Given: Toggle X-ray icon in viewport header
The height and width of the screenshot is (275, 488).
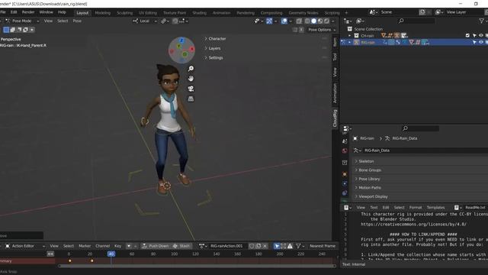Looking at the screenshot, I should point(299,21).
